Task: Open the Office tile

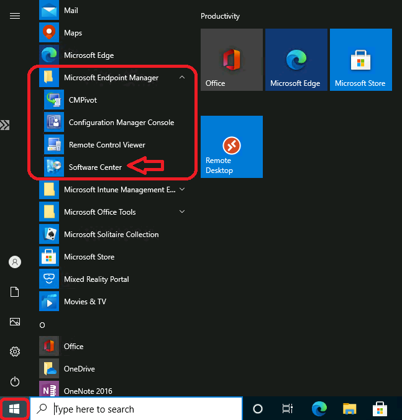Action: coord(232,60)
